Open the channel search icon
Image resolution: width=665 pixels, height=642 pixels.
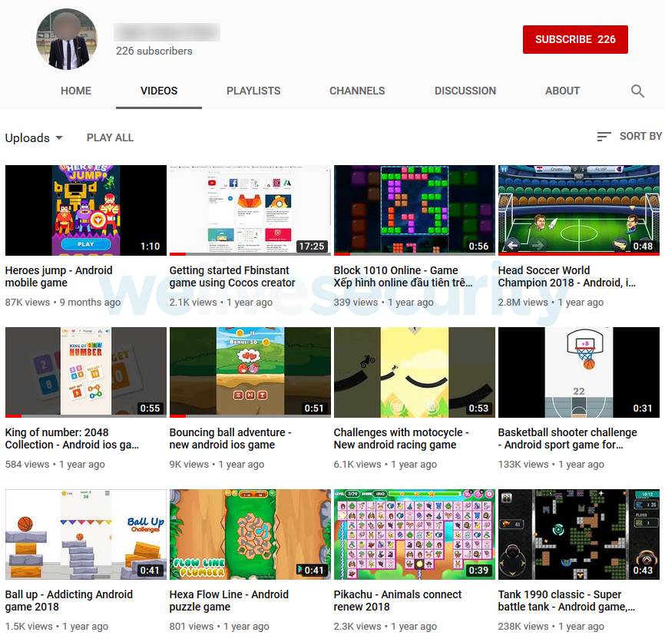637,91
